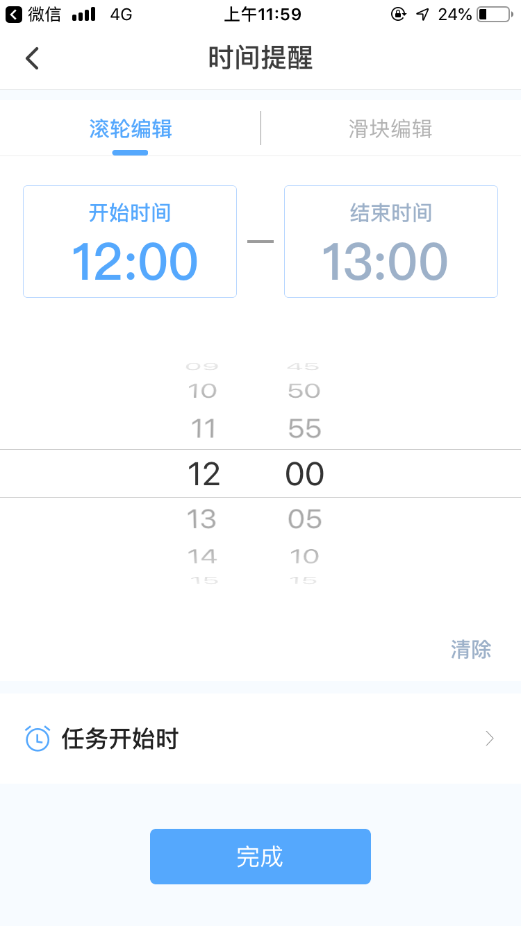Image resolution: width=521 pixels, height=926 pixels.
Task: Expand 任务开始时 chevron arrow
Action: 490,739
